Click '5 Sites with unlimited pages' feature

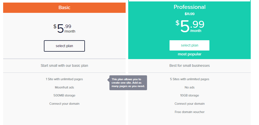[189, 79]
